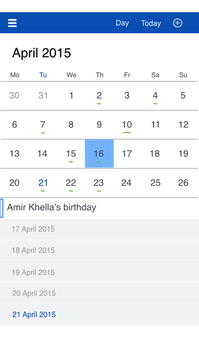This screenshot has width=199, height=355.
Task: Tap the add event plus icon
Action: tap(177, 23)
